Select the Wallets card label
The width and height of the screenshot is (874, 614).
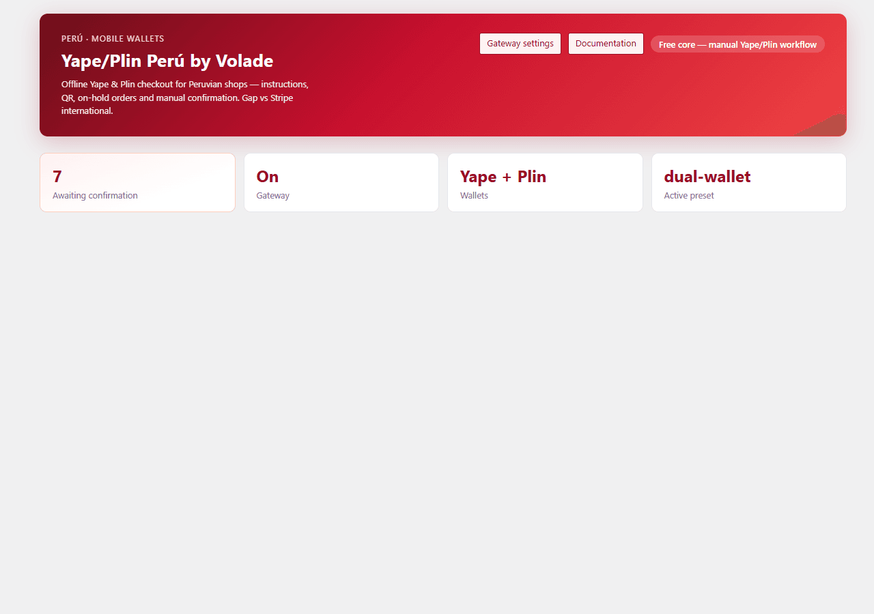(x=474, y=195)
